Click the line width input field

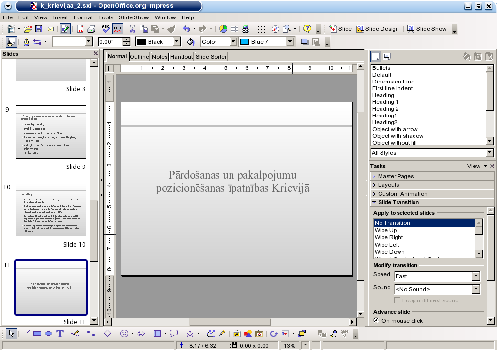pyautogui.click(x=110, y=42)
